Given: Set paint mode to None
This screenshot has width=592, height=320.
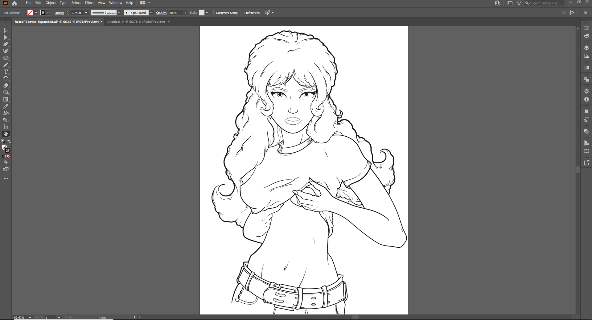Looking at the screenshot, I should [x=8, y=156].
